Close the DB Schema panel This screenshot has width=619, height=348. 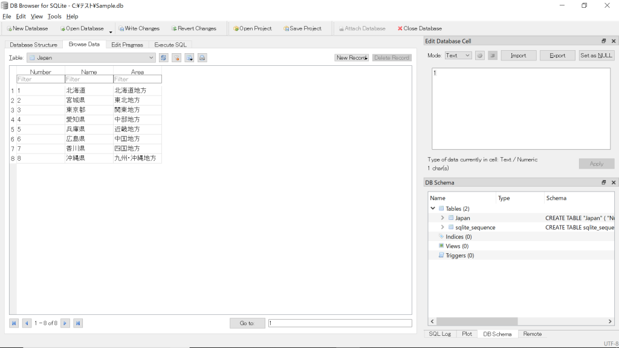coord(614,182)
